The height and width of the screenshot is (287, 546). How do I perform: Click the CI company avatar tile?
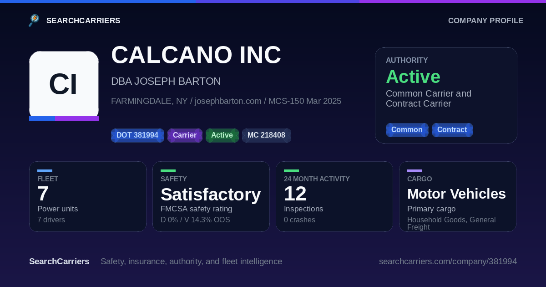click(64, 86)
